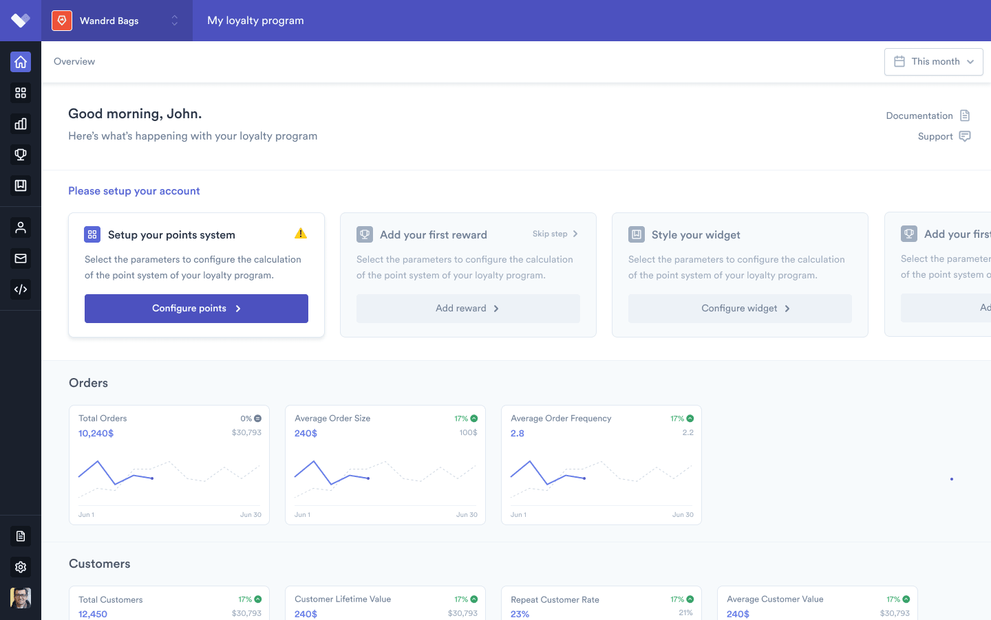Click the points system grid icon
The width and height of the screenshot is (991, 620).
pyautogui.click(x=92, y=234)
